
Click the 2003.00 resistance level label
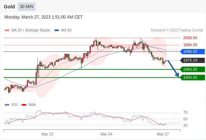[190, 38]
